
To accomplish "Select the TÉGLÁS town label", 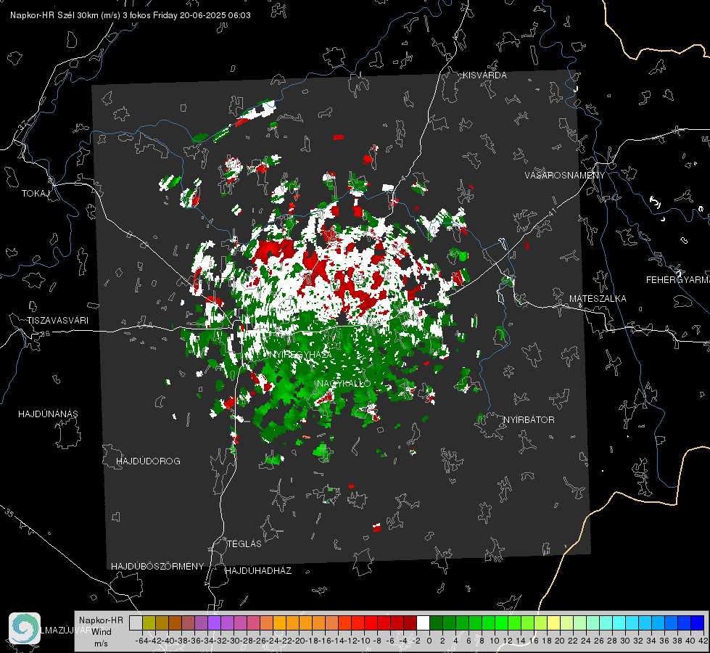I will click(x=244, y=544).
